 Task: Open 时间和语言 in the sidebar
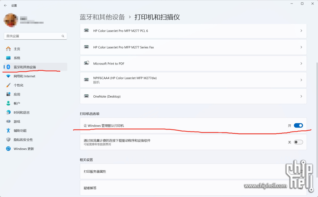pyautogui.click(x=35, y=112)
